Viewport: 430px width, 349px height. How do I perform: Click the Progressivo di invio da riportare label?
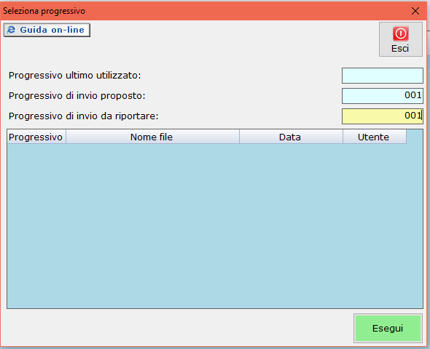coord(83,116)
